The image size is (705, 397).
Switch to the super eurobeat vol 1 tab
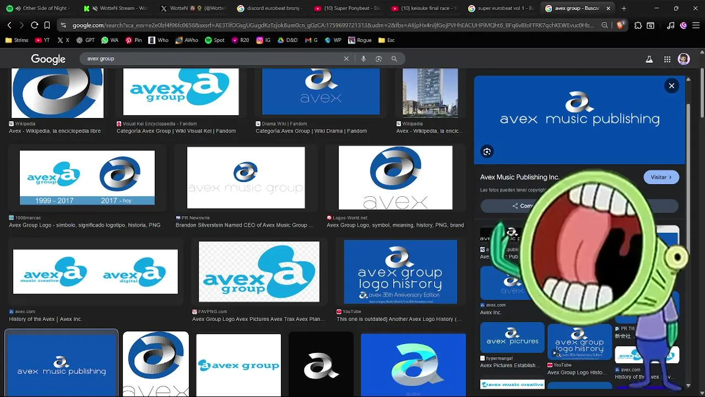click(x=501, y=8)
